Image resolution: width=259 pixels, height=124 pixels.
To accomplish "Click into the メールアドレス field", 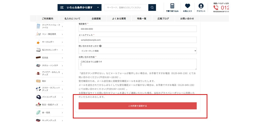I will coord(138,40).
